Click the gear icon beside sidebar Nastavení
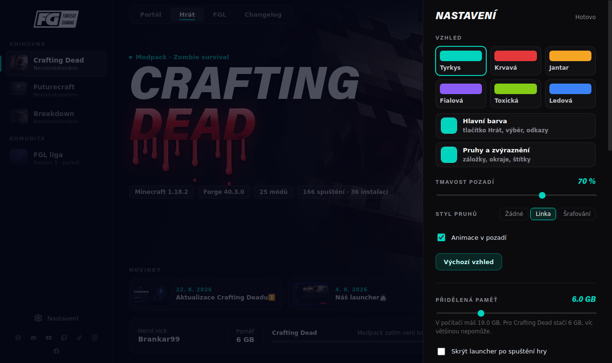This screenshot has height=363, width=612. pyautogui.click(x=38, y=318)
